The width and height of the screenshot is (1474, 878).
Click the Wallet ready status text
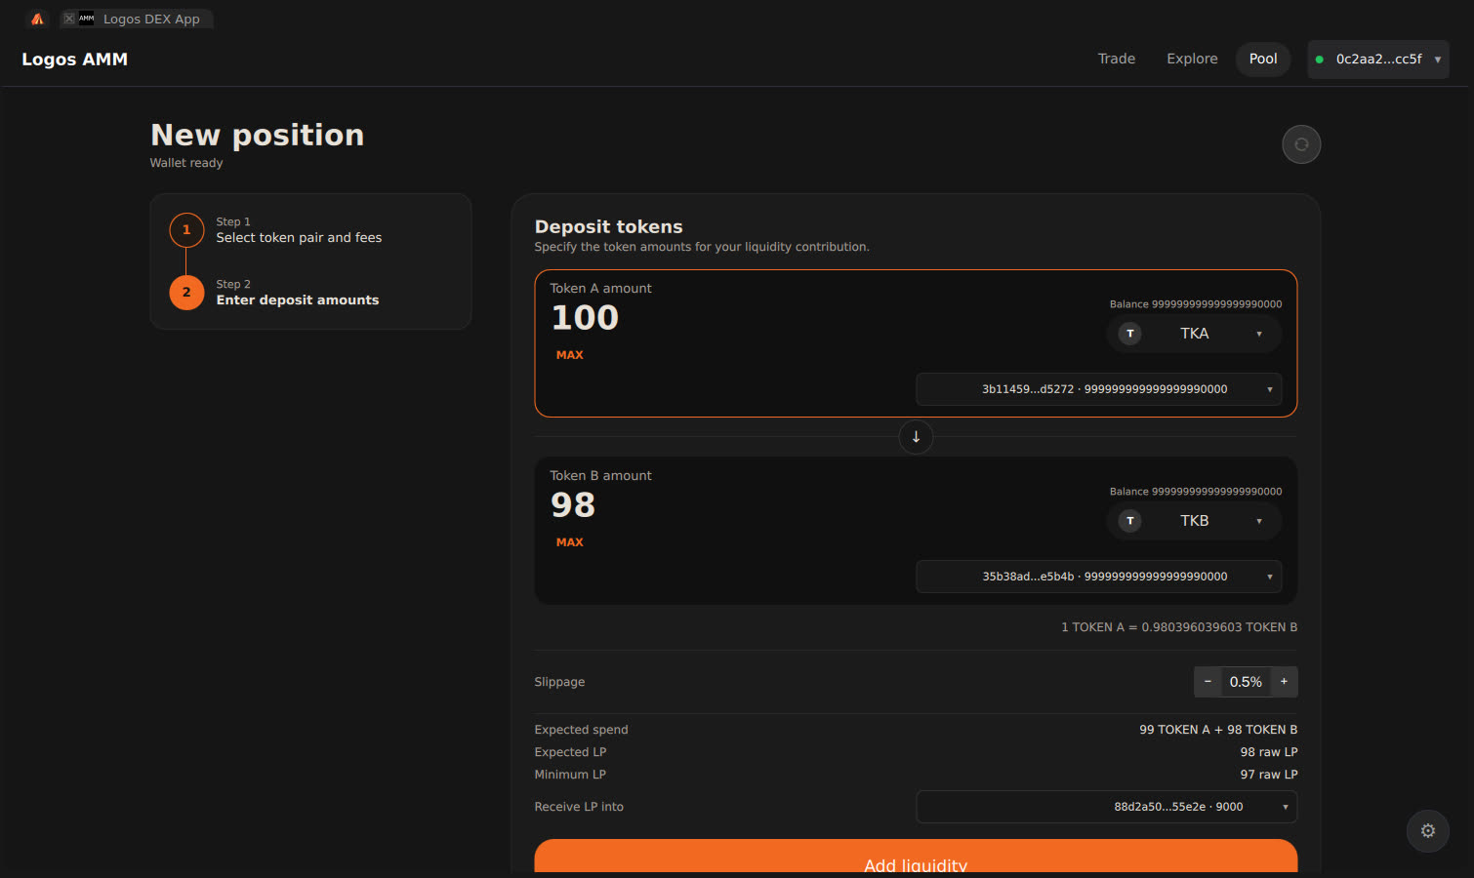click(186, 163)
